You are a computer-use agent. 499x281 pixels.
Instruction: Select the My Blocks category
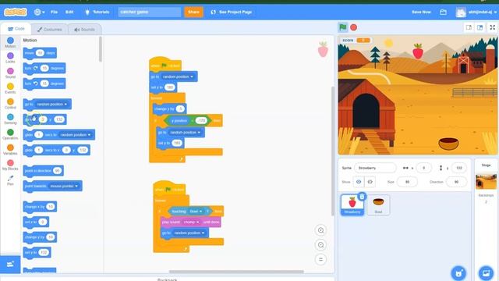click(10, 165)
